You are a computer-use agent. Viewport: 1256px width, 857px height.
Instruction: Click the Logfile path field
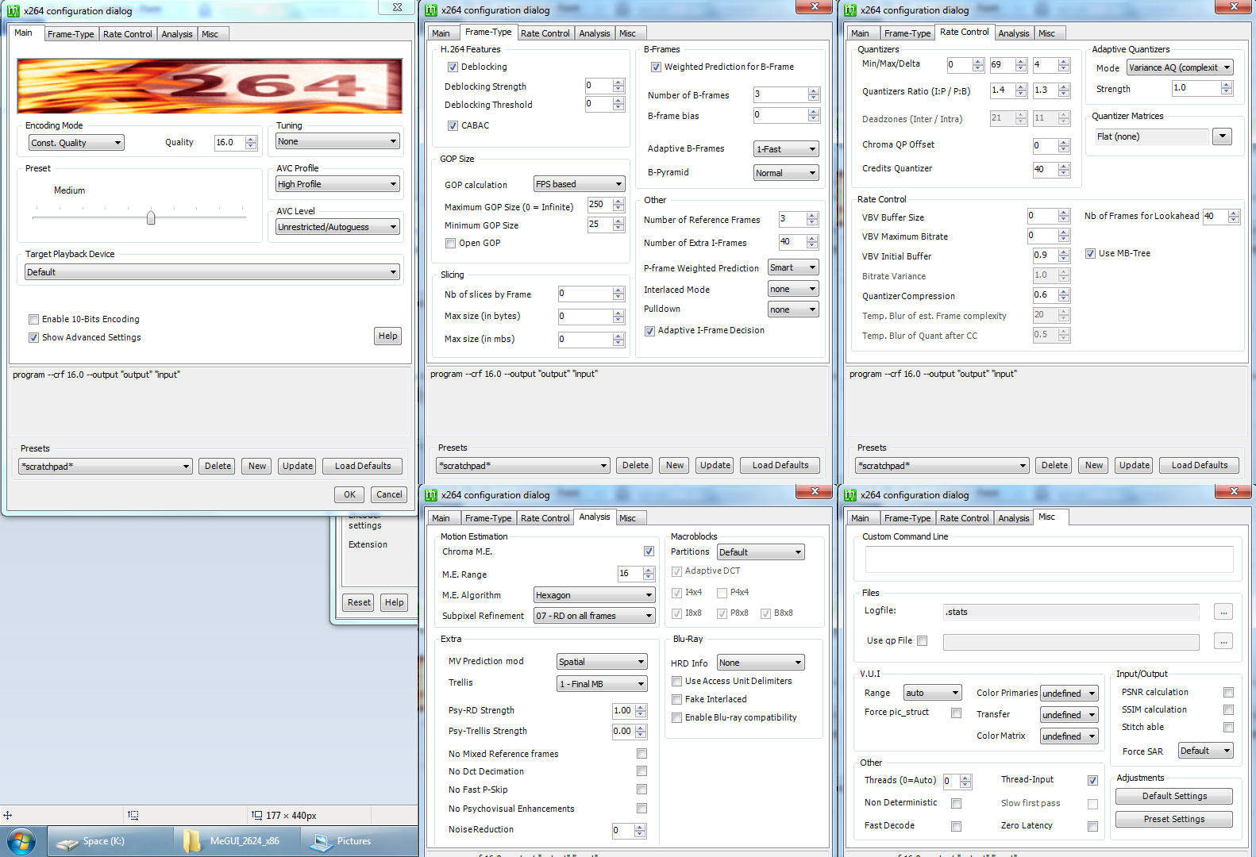pos(1071,612)
